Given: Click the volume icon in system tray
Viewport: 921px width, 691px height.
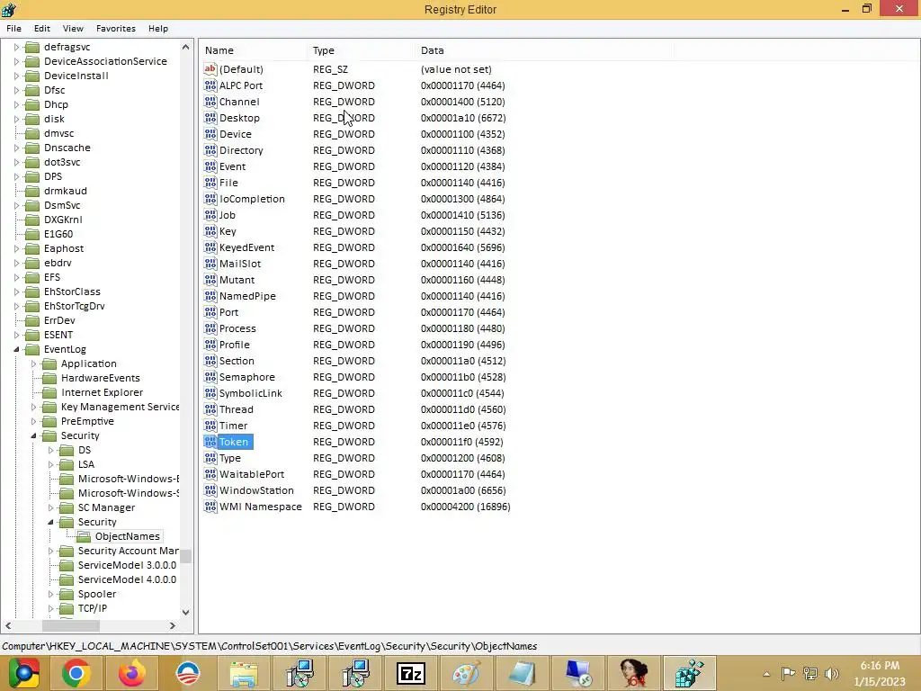Looking at the screenshot, I should point(832,673).
